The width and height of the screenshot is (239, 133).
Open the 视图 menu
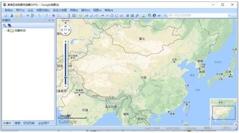pyautogui.click(x=97, y=10)
